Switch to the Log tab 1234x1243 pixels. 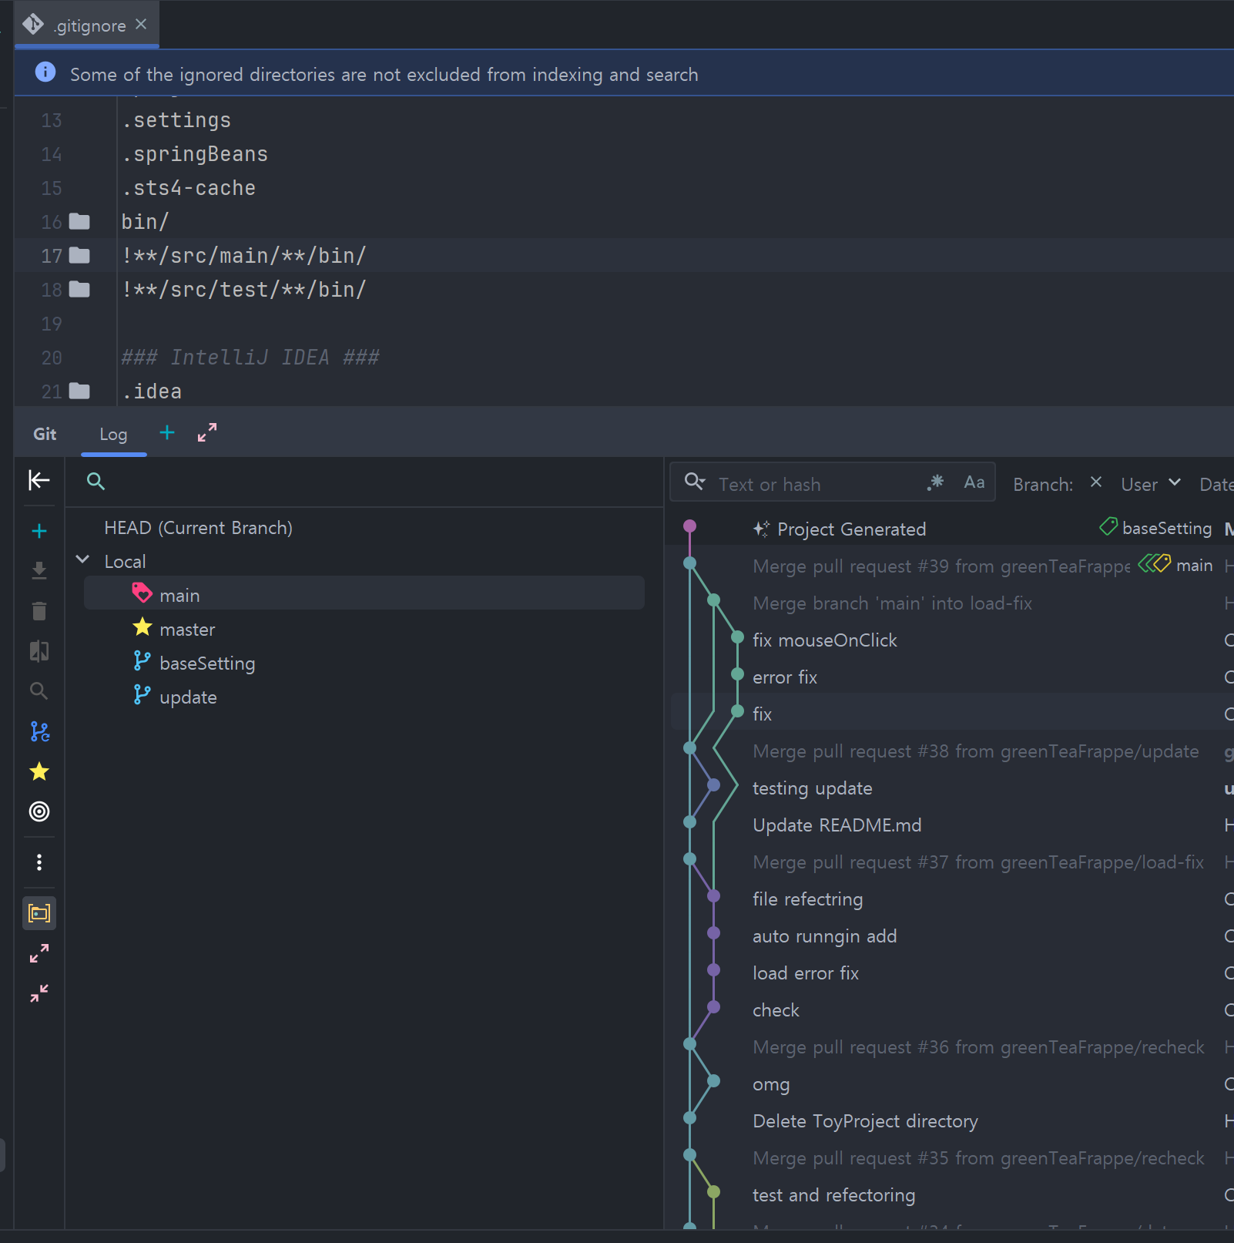(x=113, y=435)
